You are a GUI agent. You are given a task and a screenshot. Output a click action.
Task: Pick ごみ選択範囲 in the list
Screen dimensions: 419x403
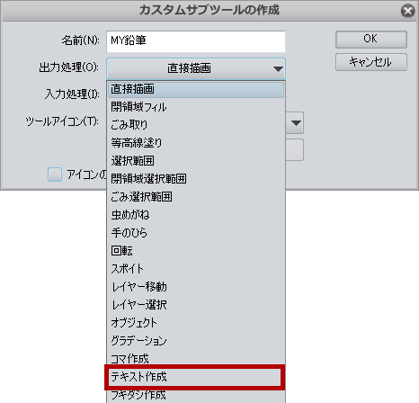196,197
